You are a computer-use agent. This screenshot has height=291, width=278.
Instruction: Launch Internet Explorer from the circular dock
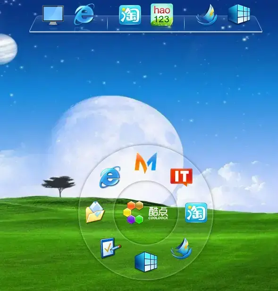110,177
